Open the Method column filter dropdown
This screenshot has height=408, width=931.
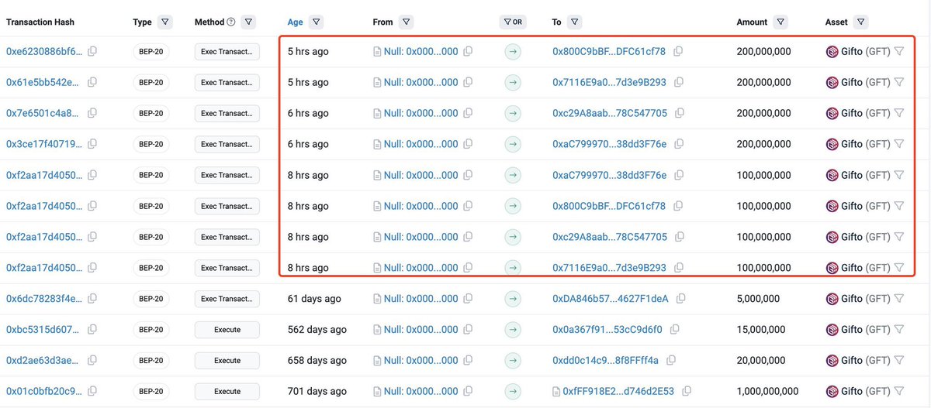(x=248, y=22)
